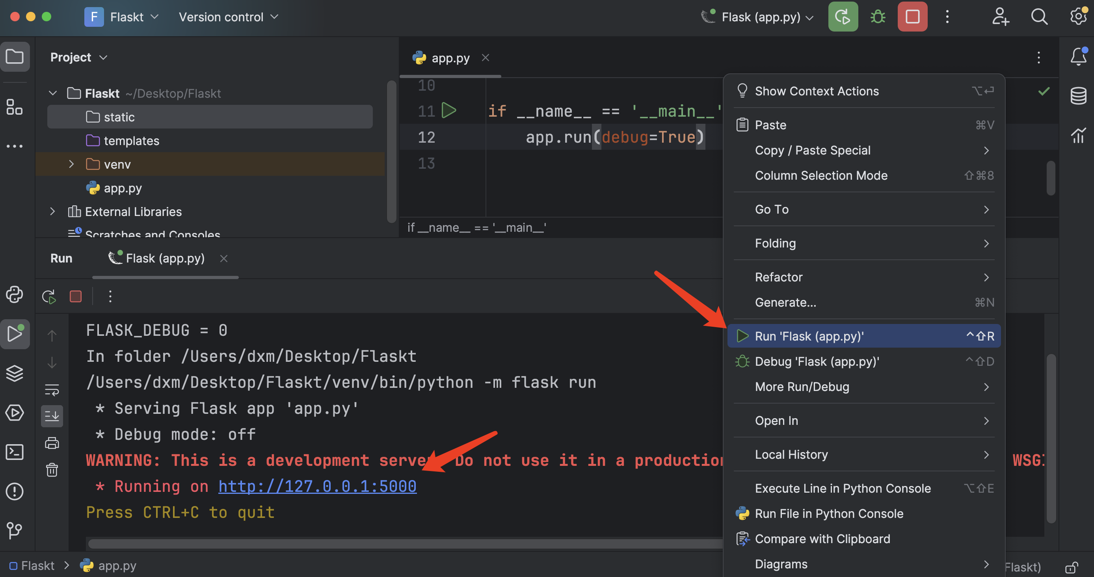
Task: Clear console with the trash icon
Action: 52,469
